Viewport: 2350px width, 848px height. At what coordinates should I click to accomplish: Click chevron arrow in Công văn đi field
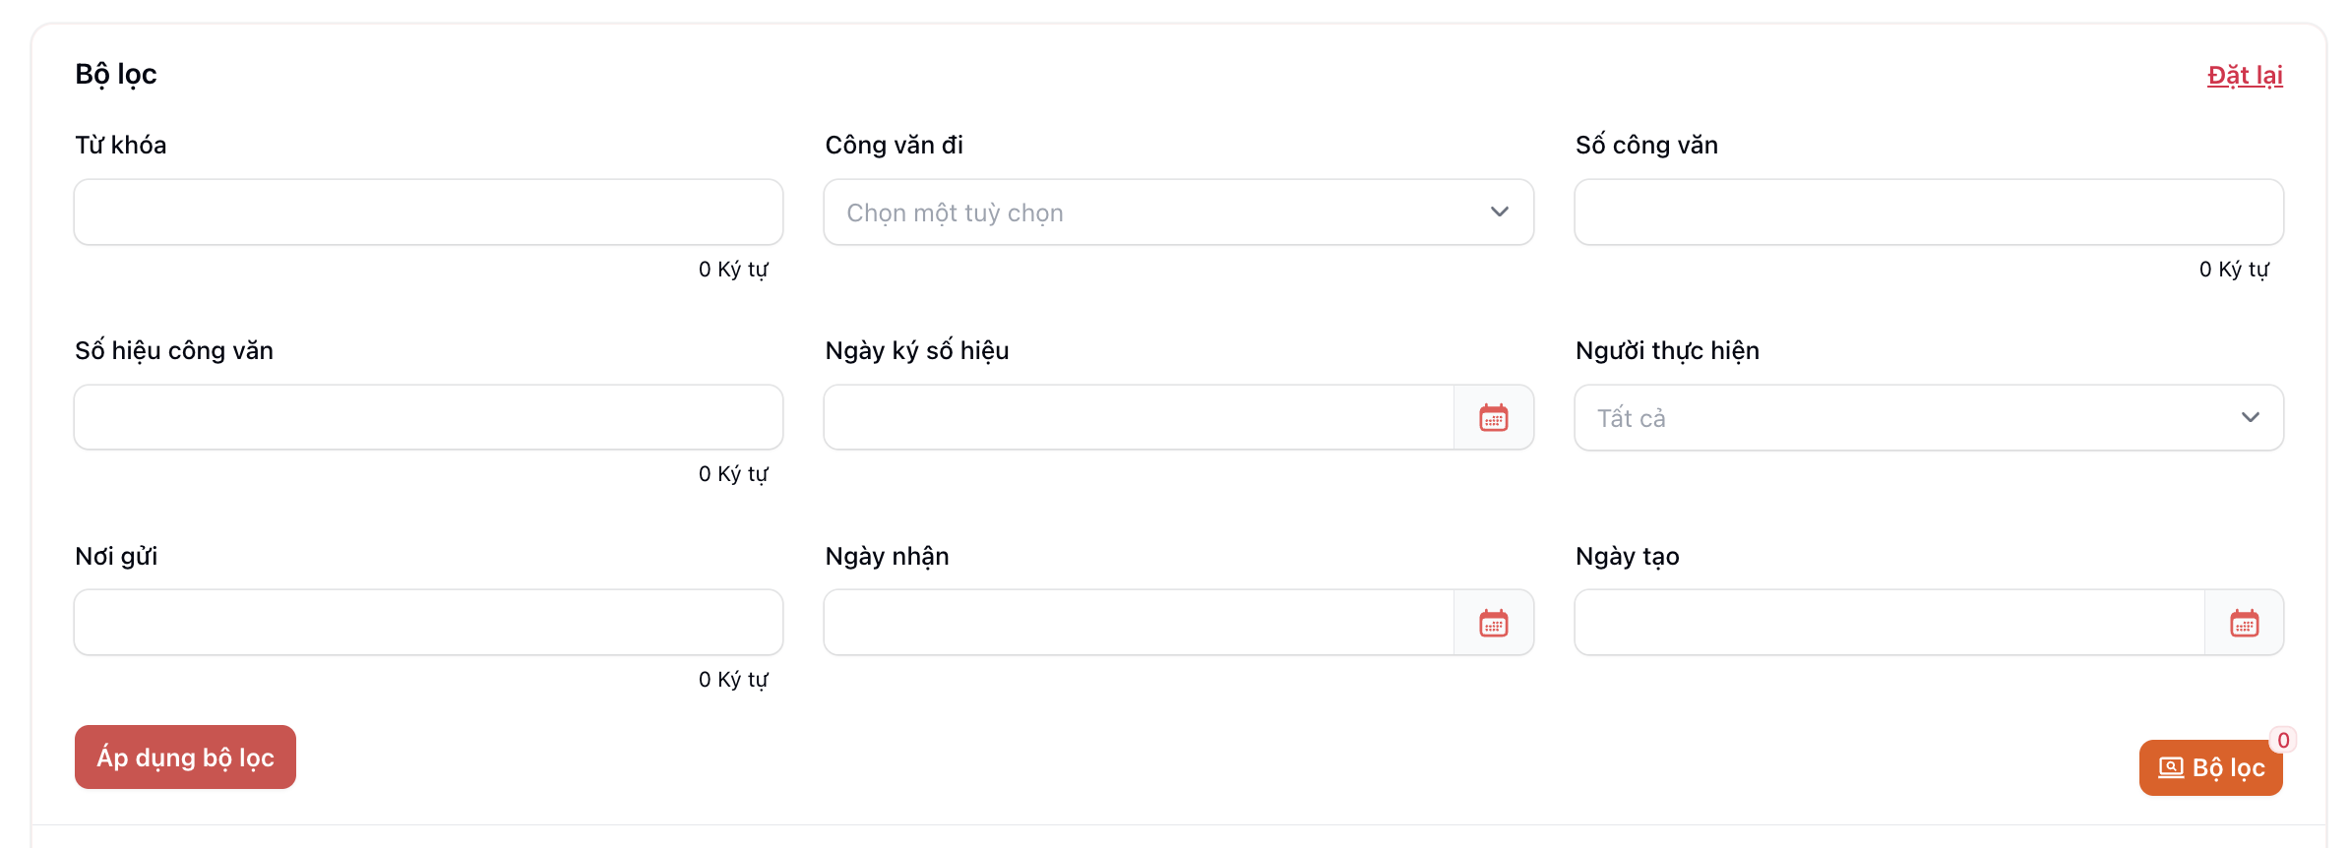click(1499, 212)
